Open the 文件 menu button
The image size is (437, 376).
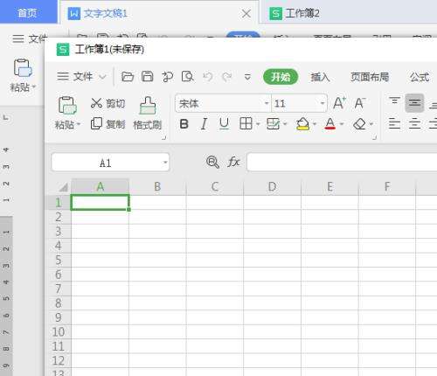point(81,77)
